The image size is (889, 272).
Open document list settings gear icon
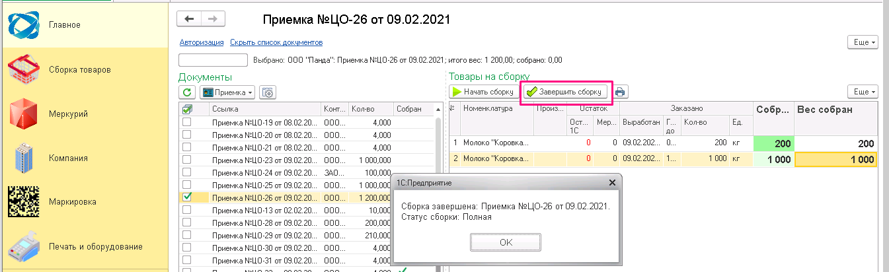267,93
